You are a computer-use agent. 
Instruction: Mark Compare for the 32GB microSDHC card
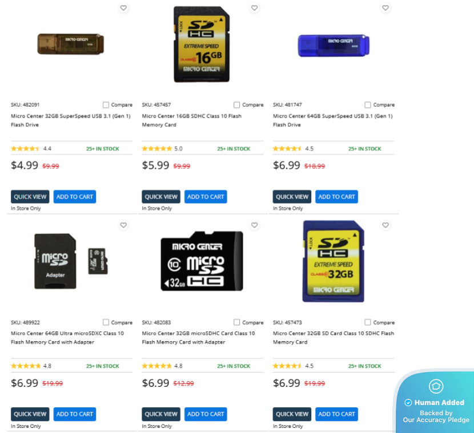click(x=236, y=322)
